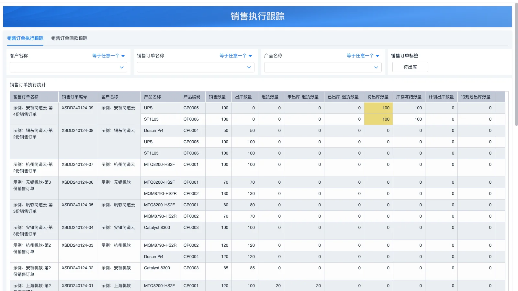Select the UPS product name cell
Screen dimensions: 518x291
pos(149,108)
